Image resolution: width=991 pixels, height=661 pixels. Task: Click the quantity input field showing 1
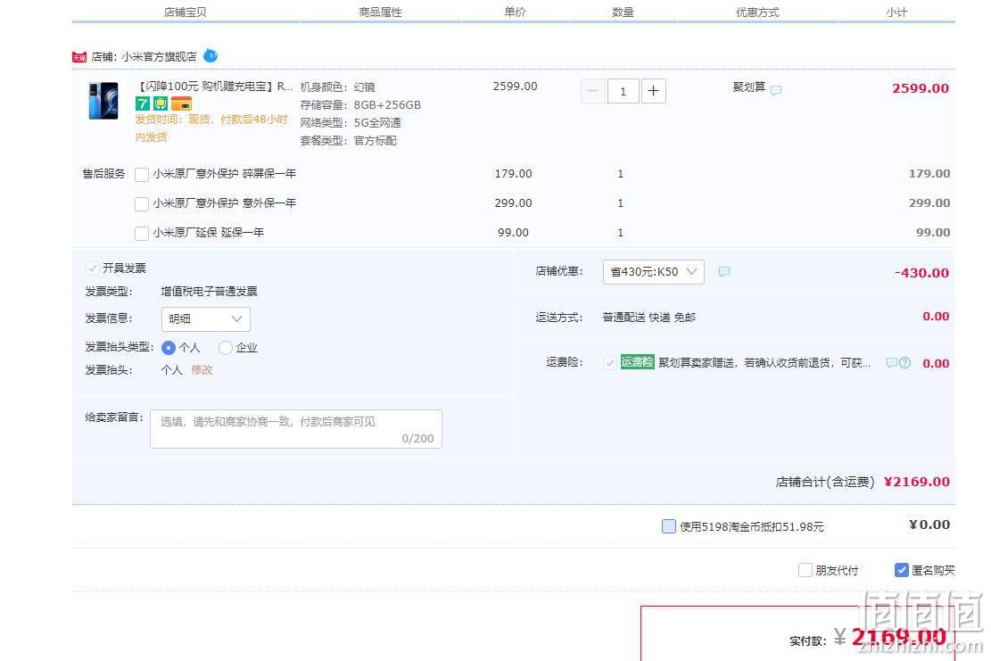624,91
